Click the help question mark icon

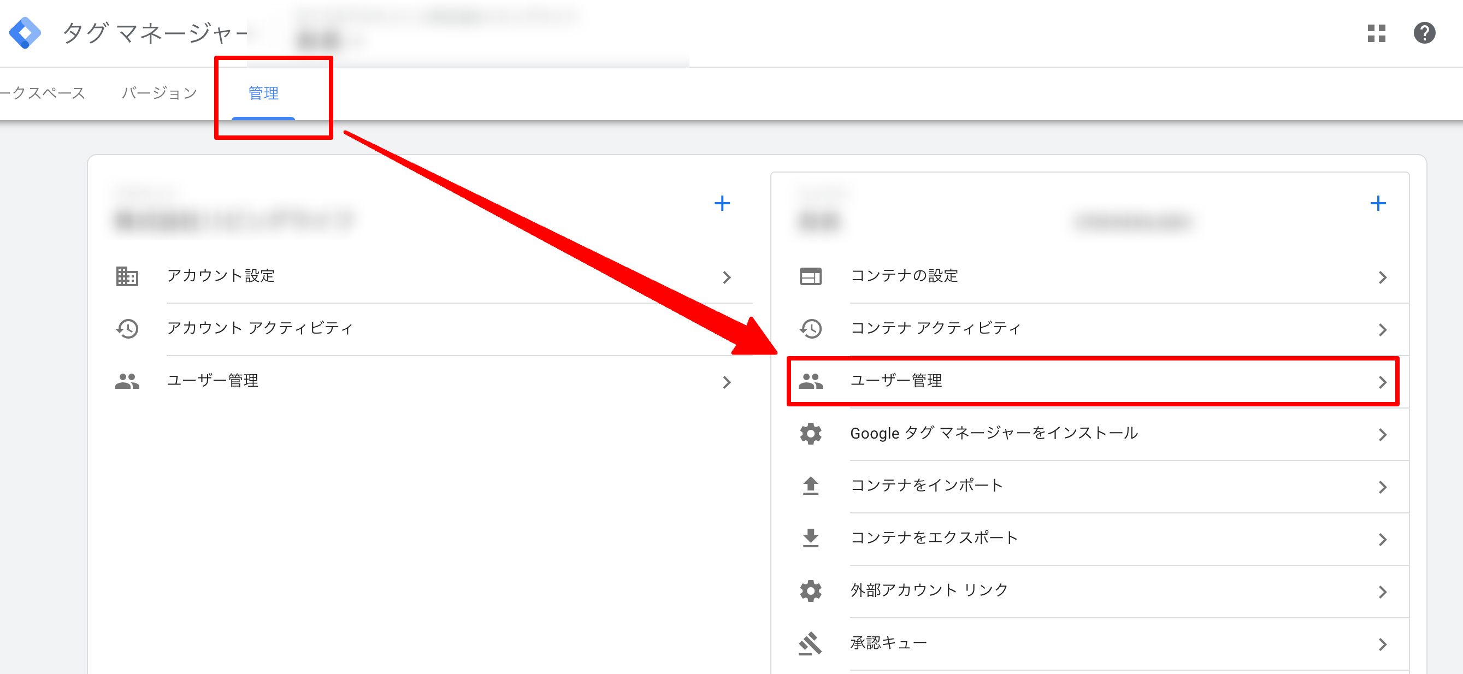[x=1424, y=34]
